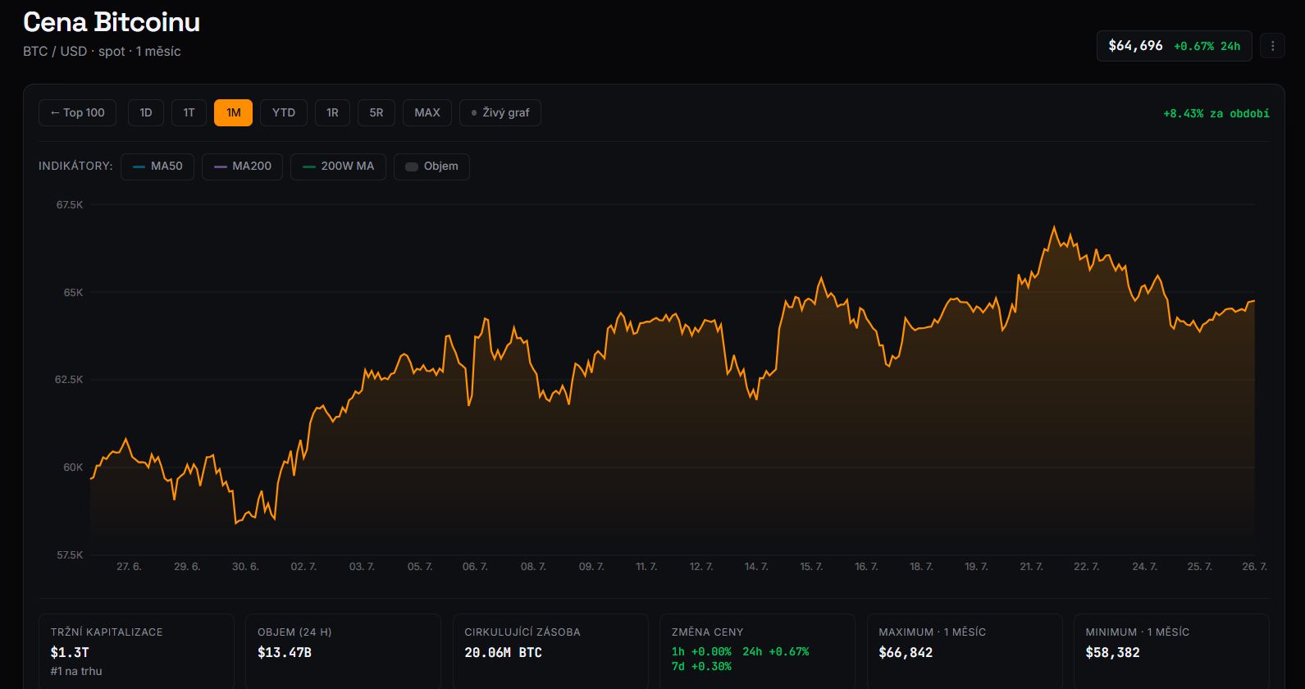Click the 7d +0.30% change value

pyautogui.click(x=701, y=666)
